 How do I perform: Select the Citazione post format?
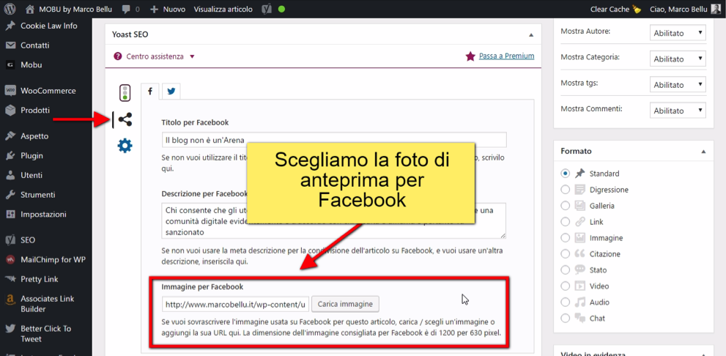click(566, 253)
